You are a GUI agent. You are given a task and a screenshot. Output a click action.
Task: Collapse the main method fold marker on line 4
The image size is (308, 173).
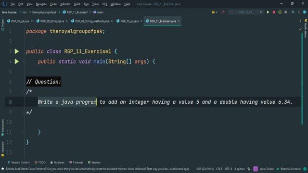click(24, 62)
